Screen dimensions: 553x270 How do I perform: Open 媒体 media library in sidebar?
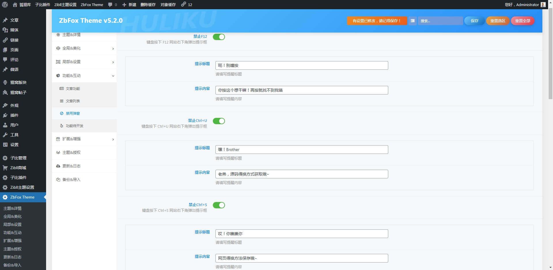pyautogui.click(x=14, y=30)
